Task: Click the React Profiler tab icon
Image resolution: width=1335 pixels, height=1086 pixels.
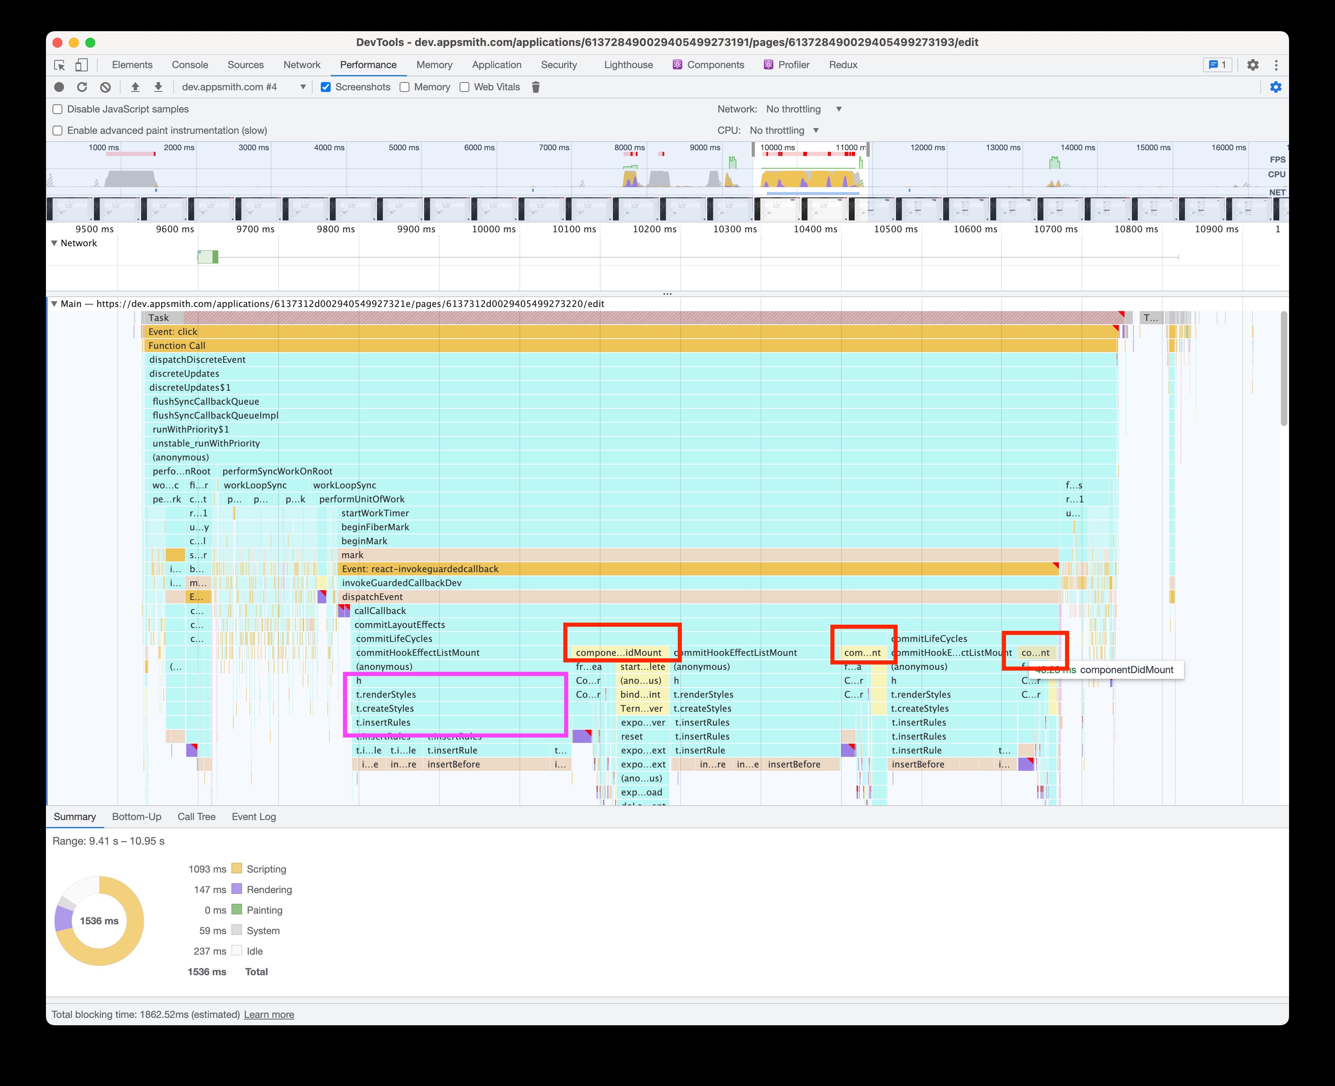Action: tap(768, 64)
